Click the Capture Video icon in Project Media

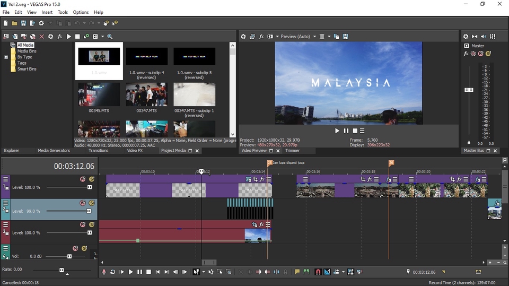tap(24, 37)
